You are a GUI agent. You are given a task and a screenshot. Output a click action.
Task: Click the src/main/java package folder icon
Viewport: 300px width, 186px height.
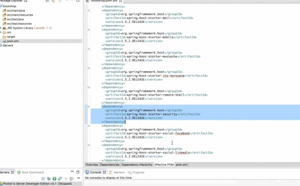click(4, 11)
